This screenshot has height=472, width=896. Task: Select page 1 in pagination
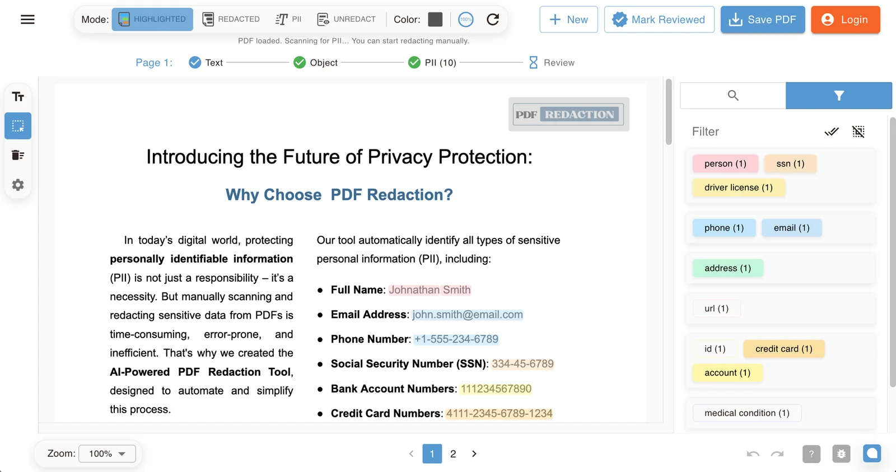click(432, 454)
